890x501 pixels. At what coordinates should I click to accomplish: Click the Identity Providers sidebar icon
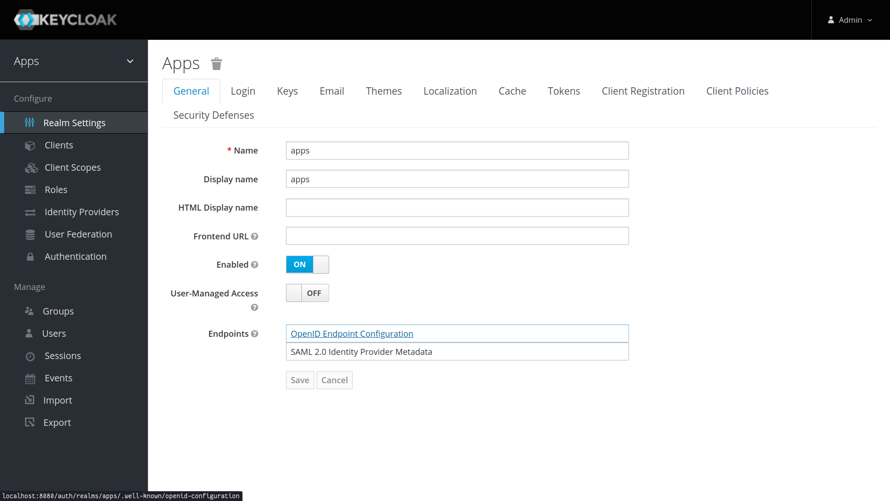[30, 212]
